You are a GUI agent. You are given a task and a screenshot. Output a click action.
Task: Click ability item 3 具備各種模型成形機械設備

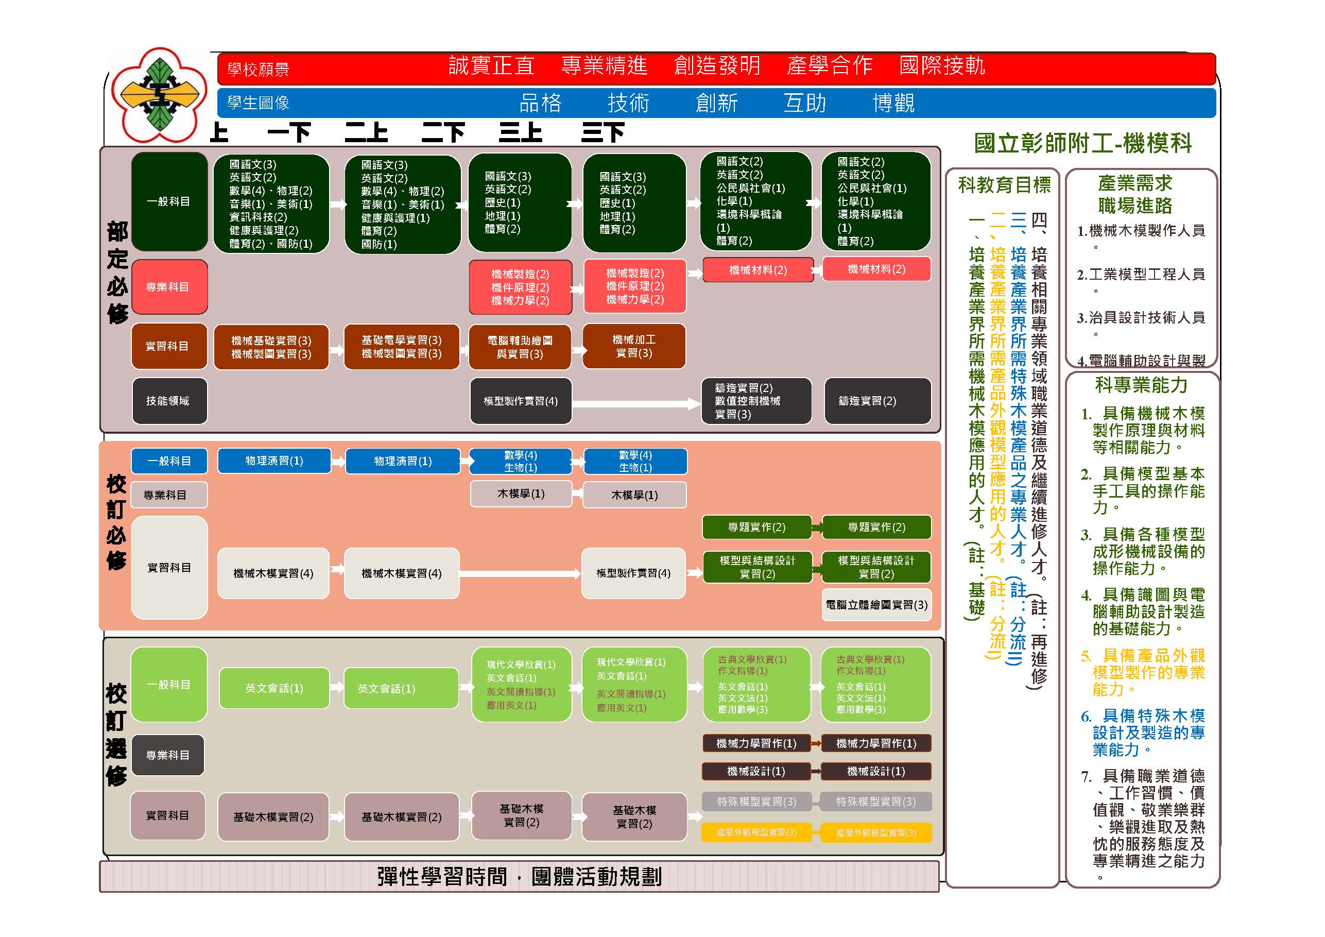click(x=1143, y=551)
